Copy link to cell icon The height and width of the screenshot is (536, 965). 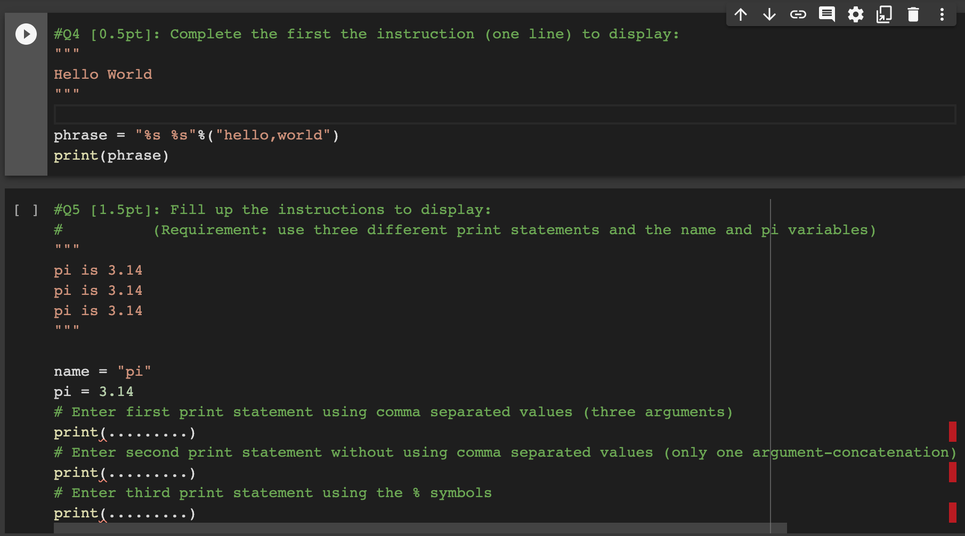(x=798, y=14)
